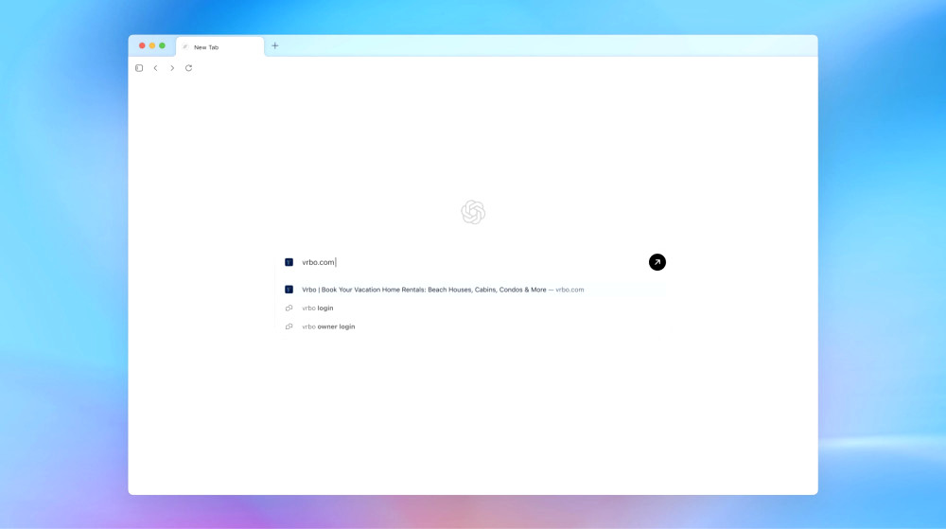Click the Vrbo favicon in first suggestion
Viewport: 946px width, 529px height.
click(x=289, y=290)
